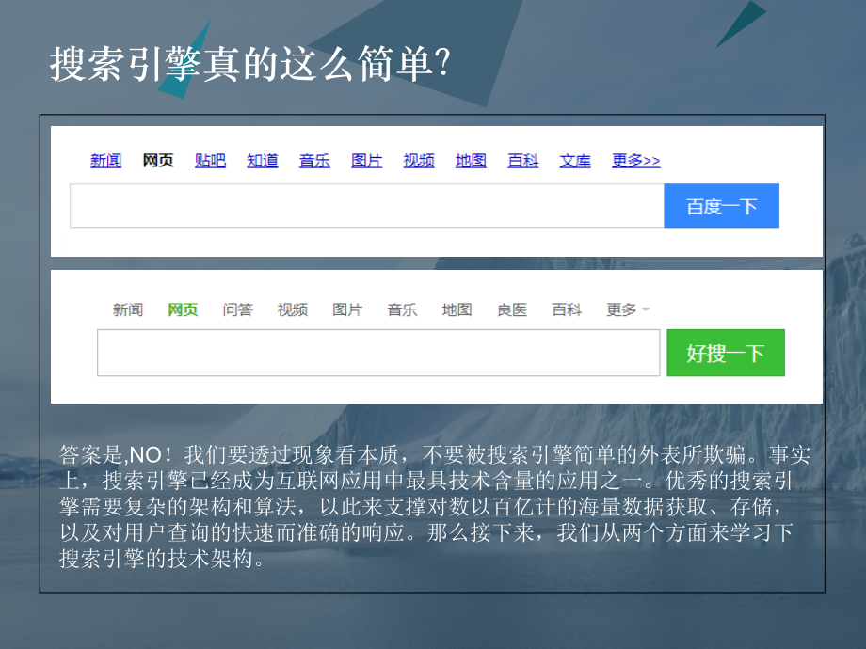Image resolution: width=866 pixels, height=649 pixels.
Task: Click the slide title 搜索引擎真的这么简单?
Action: [250, 64]
